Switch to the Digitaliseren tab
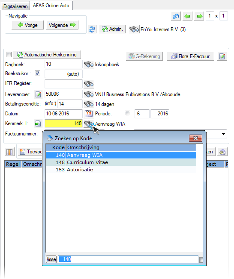 point(15,6)
